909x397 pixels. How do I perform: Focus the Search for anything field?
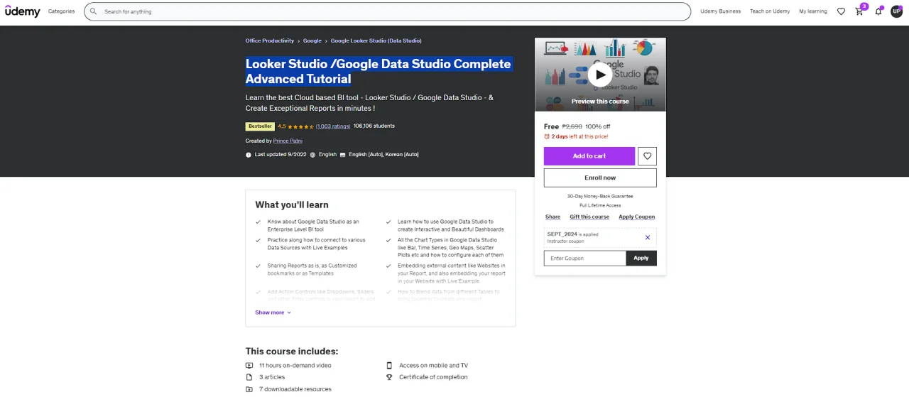click(387, 11)
